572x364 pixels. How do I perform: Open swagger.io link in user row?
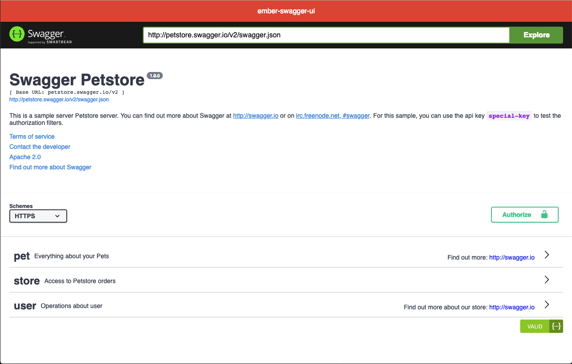coord(512,307)
